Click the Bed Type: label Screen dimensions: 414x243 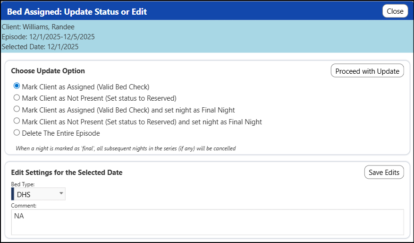[x=23, y=184]
